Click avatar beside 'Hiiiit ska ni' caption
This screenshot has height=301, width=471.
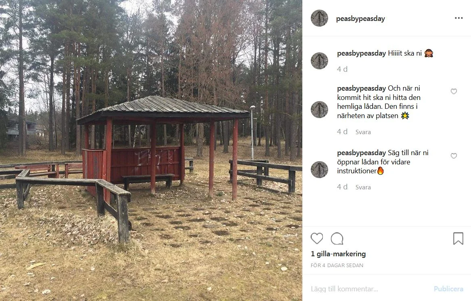tap(319, 61)
